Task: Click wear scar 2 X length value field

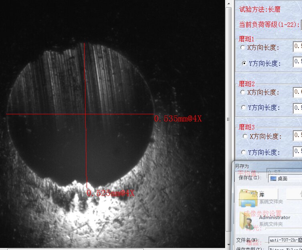Action: (x=297, y=92)
